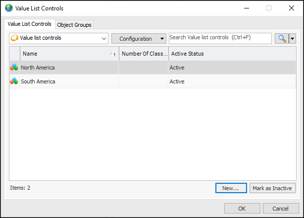This screenshot has height=218, width=304.
Task: Close the Value List Controls window
Action: coord(292,8)
